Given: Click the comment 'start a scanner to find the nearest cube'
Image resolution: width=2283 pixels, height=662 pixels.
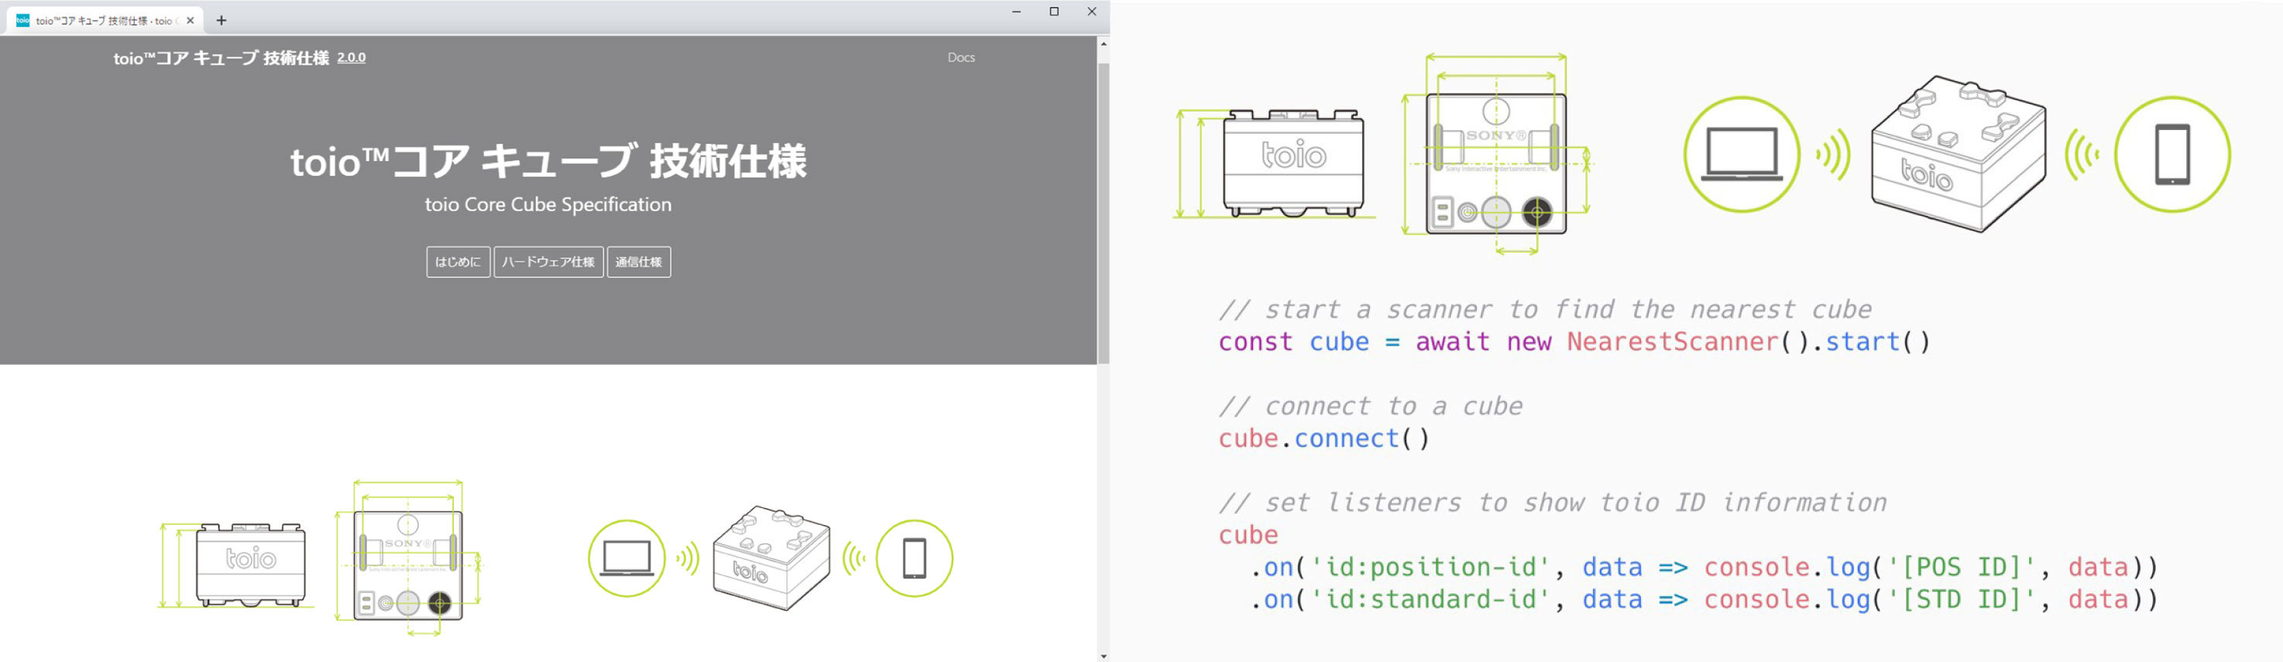Looking at the screenshot, I should [x=1545, y=309].
